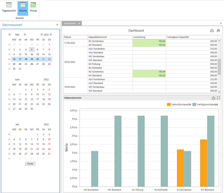Go to previous month before Mai
This screenshot has width=224, height=193.
pyautogui.click(x=10, y=35)
